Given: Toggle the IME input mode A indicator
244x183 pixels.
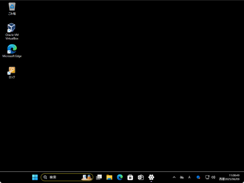Looking at the screenshot, I should [x=189, y=177].
